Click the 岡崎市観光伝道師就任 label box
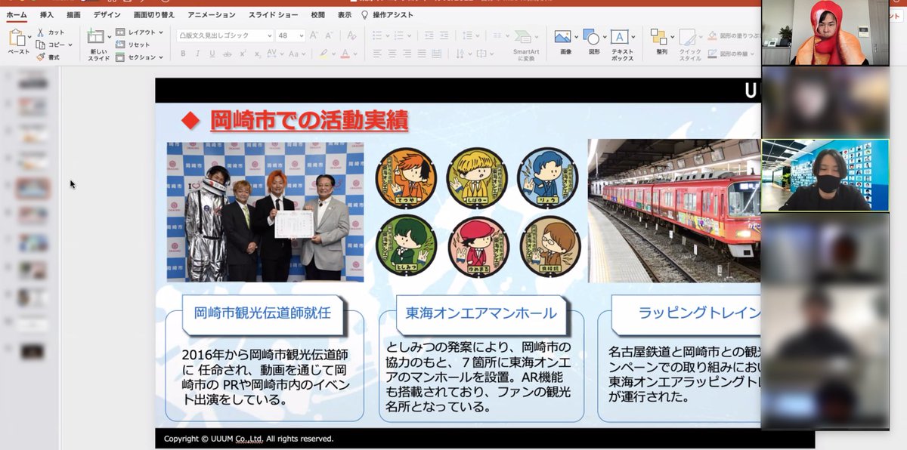 262,313
